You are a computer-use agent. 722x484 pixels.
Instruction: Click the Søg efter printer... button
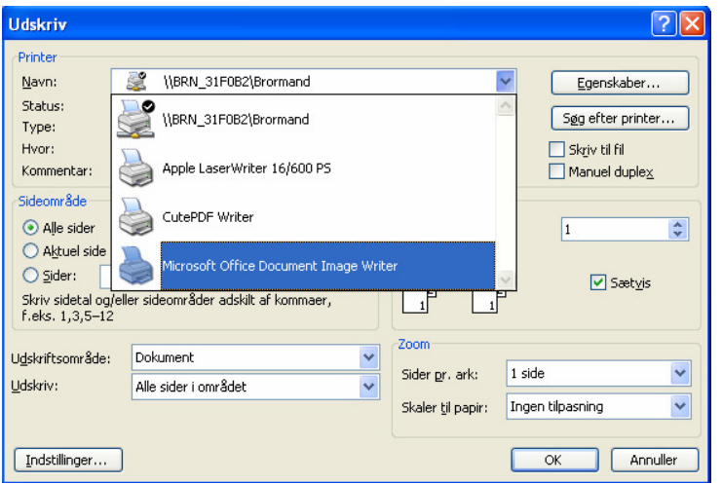coord(620,118)
